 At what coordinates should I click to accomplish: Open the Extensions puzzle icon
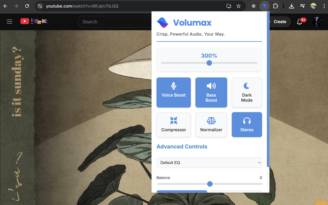(x=275, y=6)
